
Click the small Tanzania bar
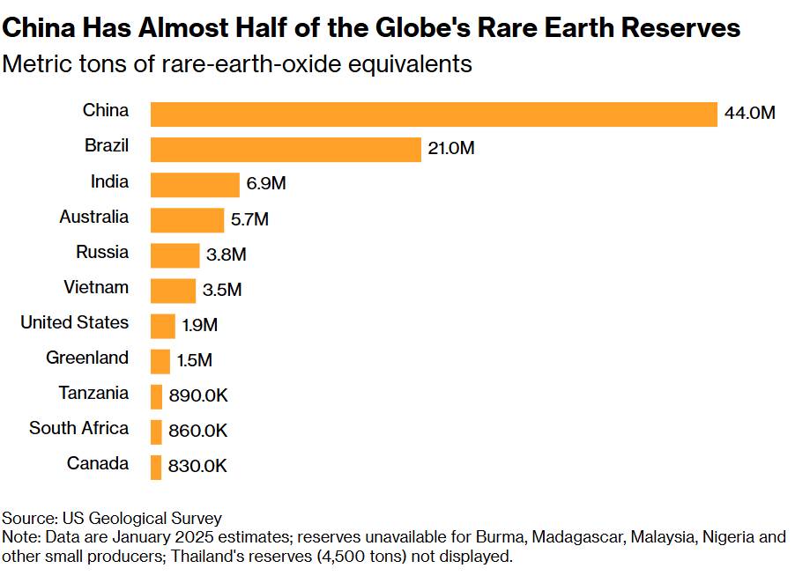[156, 396]
